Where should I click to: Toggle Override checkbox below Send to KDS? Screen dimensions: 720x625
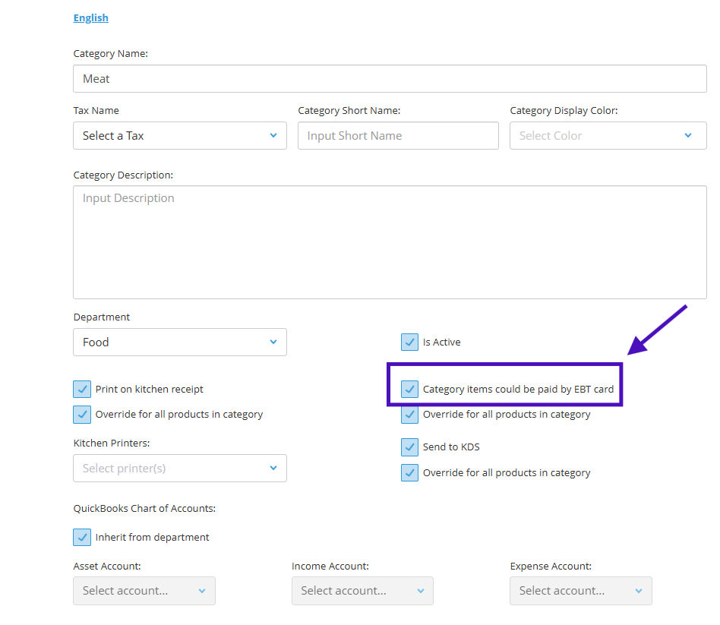410,473
